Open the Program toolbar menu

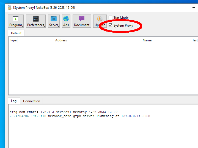coord(16,21)
